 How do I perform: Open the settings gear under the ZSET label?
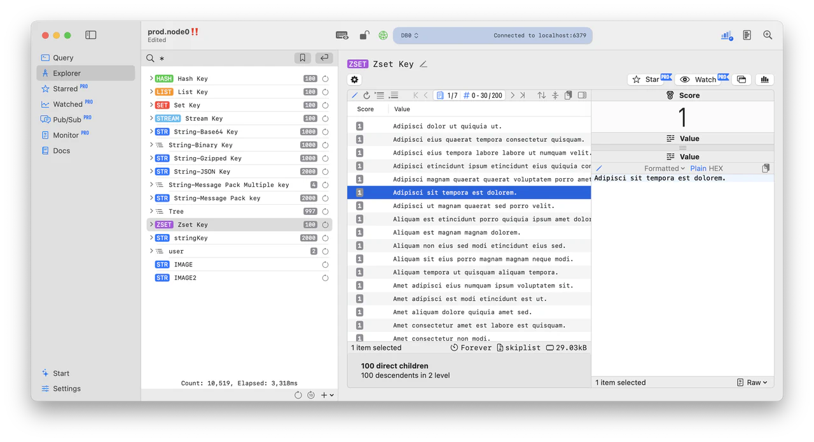click(354, 79)
